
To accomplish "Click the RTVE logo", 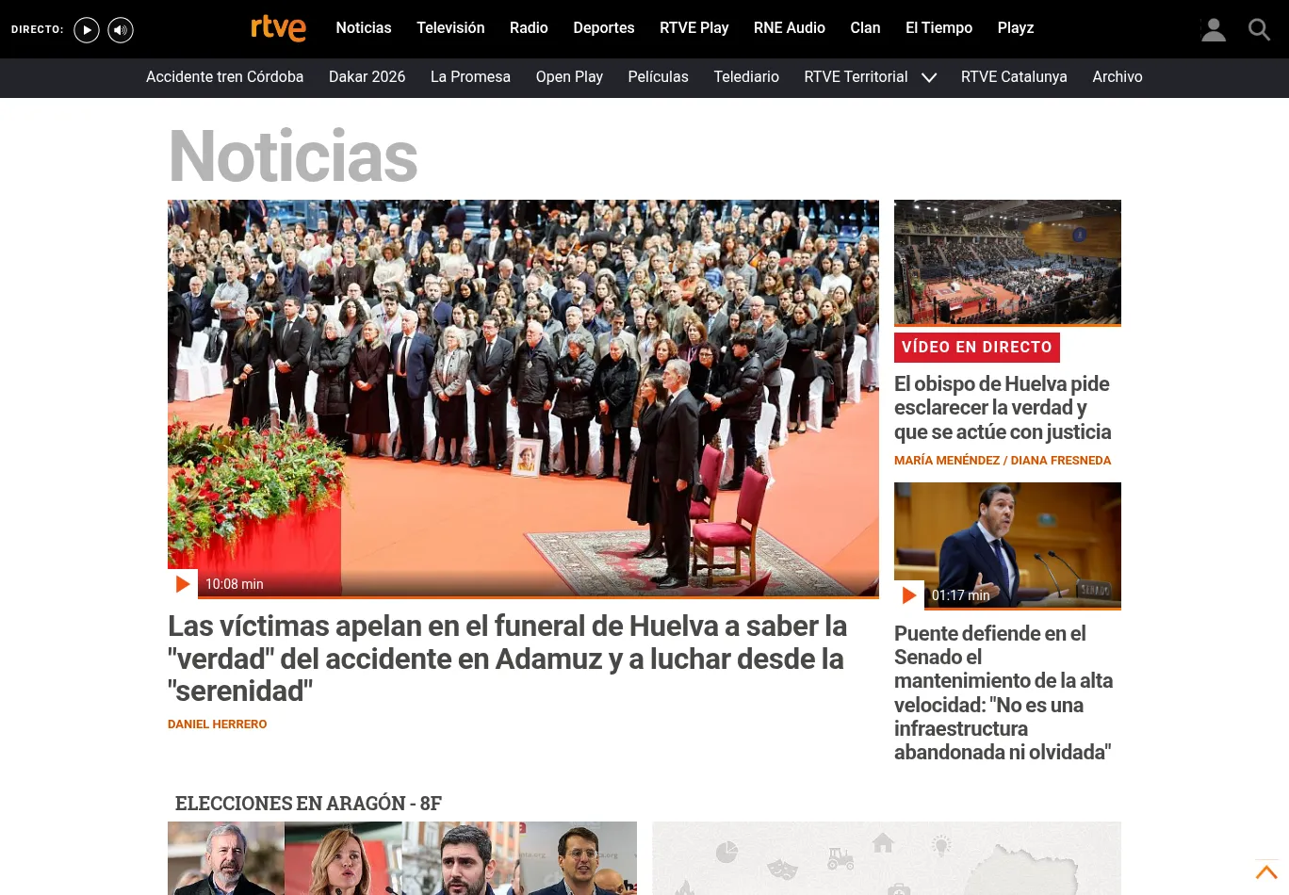I will (x=278, y=28).
